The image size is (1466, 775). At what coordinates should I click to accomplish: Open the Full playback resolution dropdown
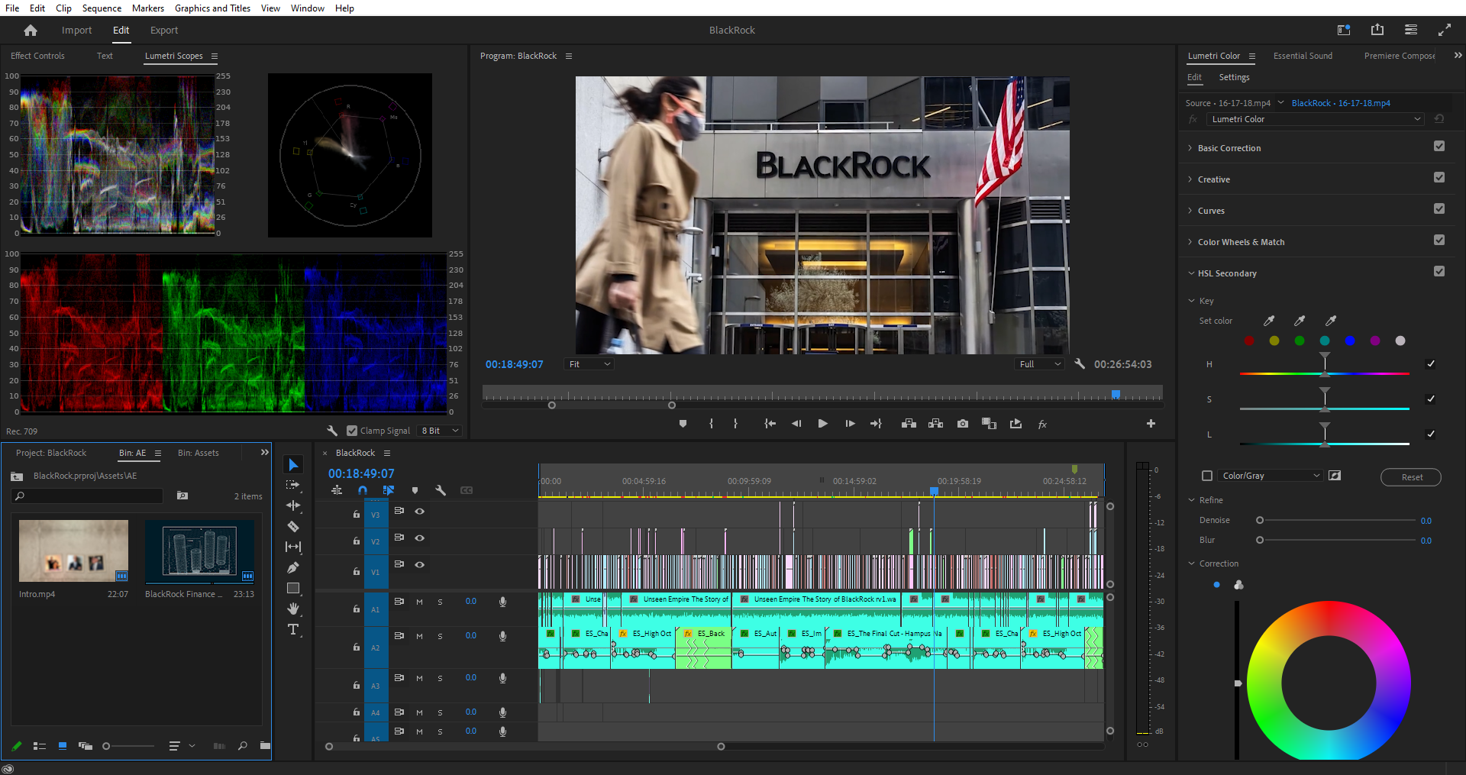click(x=1039, y=364)
